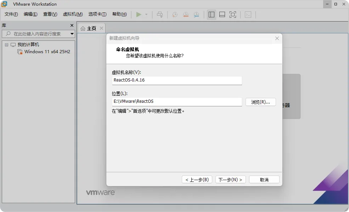
Task: Click the full screen mode icon
Action: (x=233, y=15)
